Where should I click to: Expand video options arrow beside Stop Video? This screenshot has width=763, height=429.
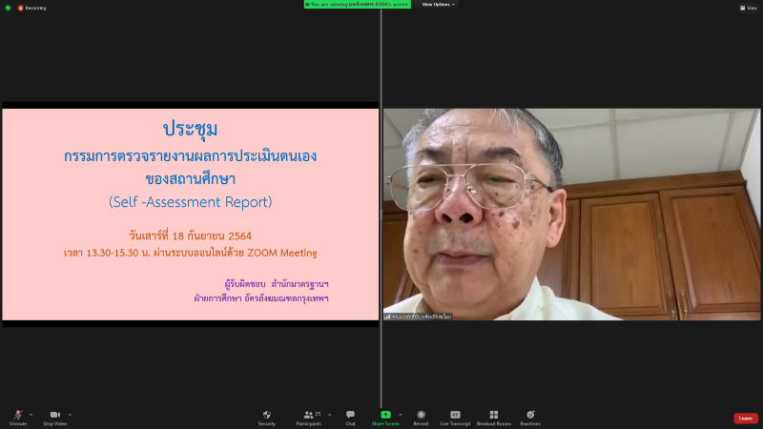click(70, 415)
